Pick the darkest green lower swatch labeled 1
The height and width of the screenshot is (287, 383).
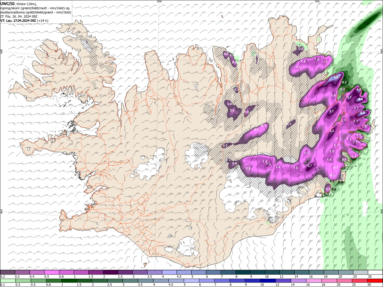tap(69, 281)
